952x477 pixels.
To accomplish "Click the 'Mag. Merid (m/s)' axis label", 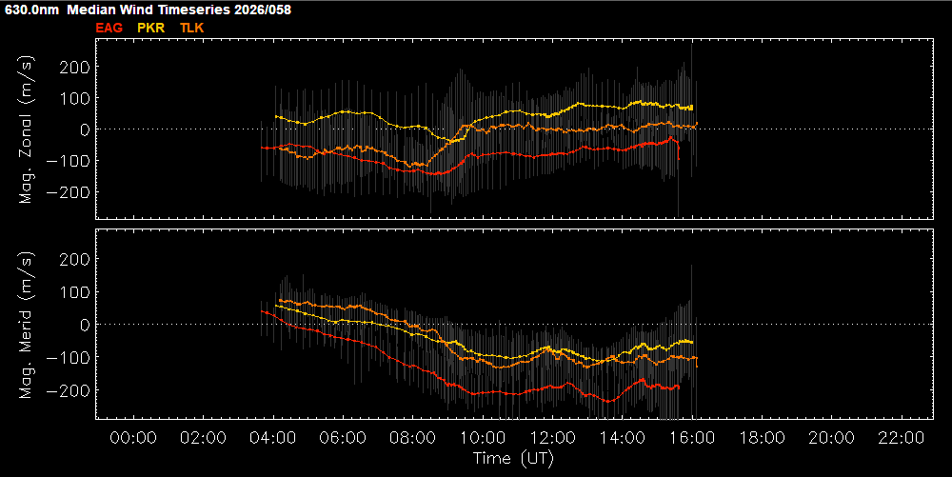I will click(x=28, y=324).
